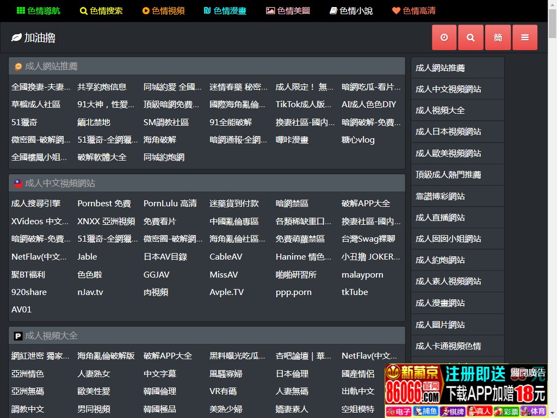The image size is (557, 418).
Task: Open the 聚BT福利 link
Action: tap(28, 274)
